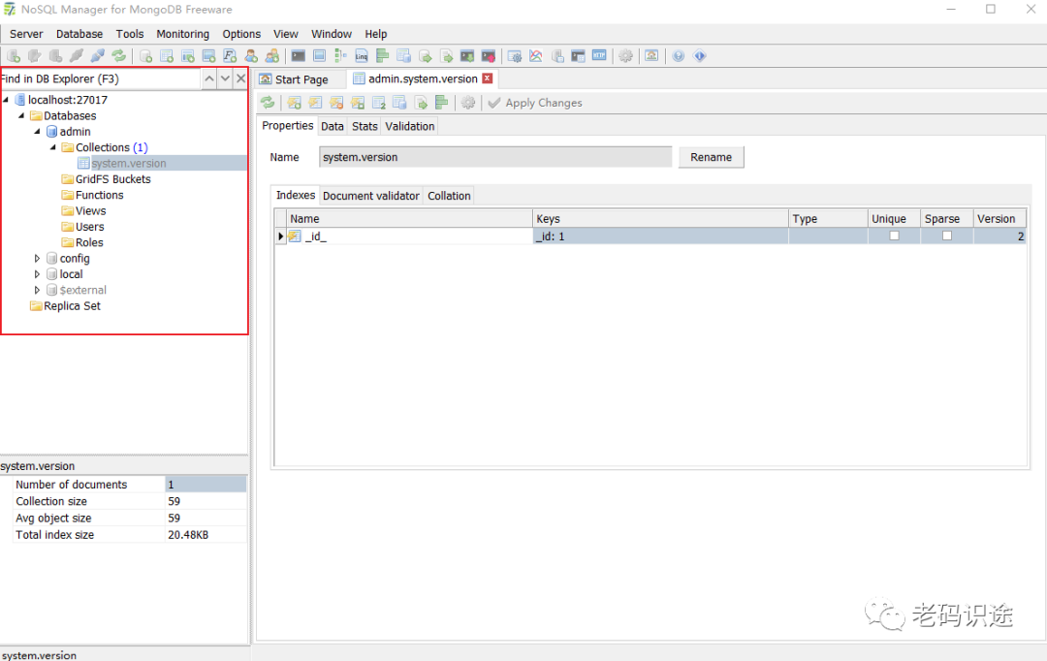Refresh the collection editor with green arrows
The height and width of the screenshot is (661, 1047).
268,103
